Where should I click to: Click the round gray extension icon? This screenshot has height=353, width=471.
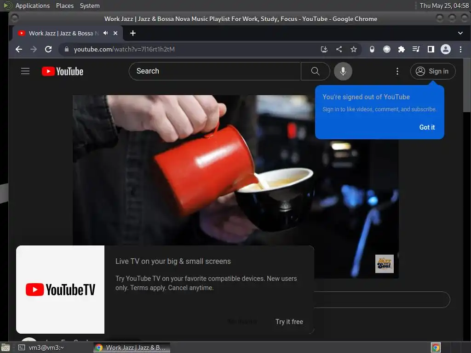[386, 49]
